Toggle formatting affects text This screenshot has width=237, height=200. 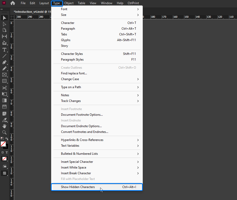[7, 152]
